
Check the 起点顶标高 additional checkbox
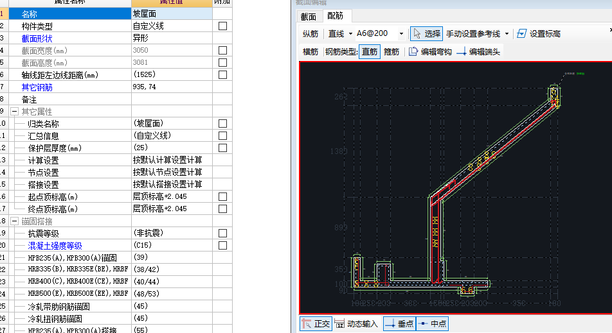pyautogui.click(x=223, y=197)
